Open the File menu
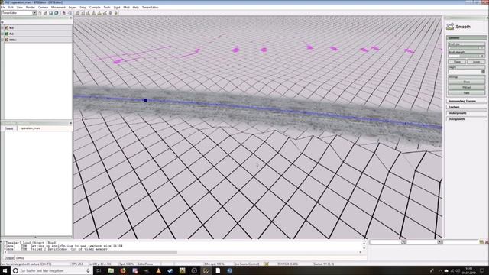This screenshot has width=489, height=275. tap(3, 7)
